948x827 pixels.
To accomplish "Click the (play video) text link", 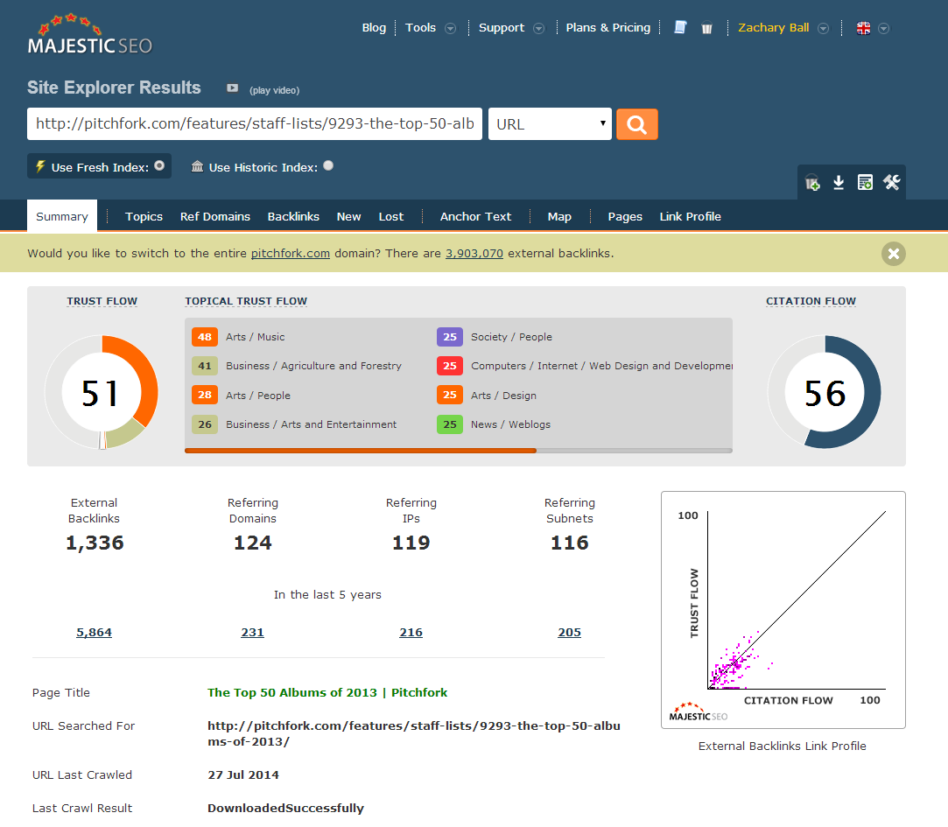I will tap(275, 90).
